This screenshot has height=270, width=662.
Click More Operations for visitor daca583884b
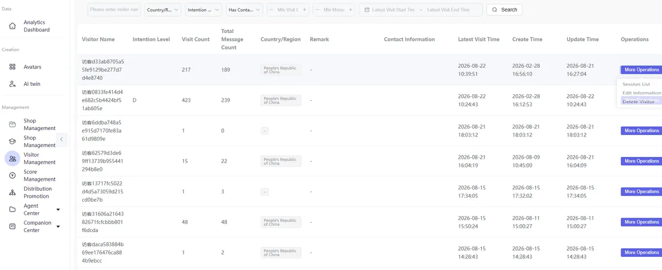coord(640,252)
